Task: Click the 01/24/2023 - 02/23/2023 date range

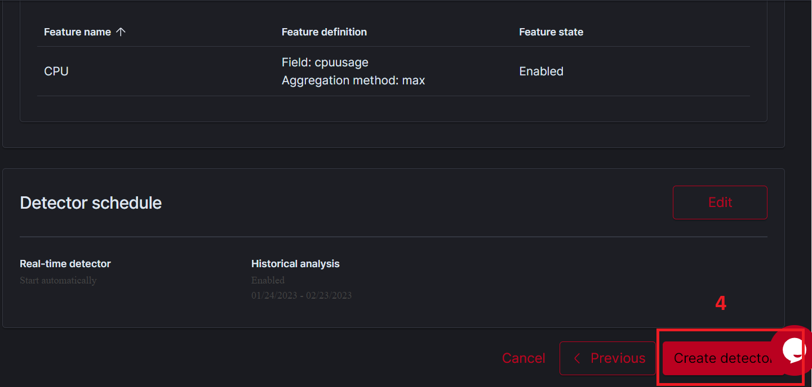Action: [301, 295]
